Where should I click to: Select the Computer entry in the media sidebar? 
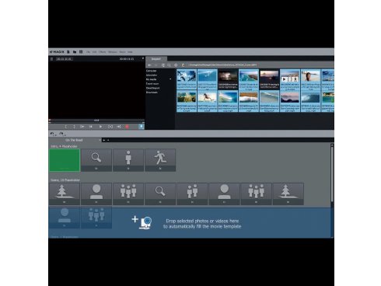[151, 71]
